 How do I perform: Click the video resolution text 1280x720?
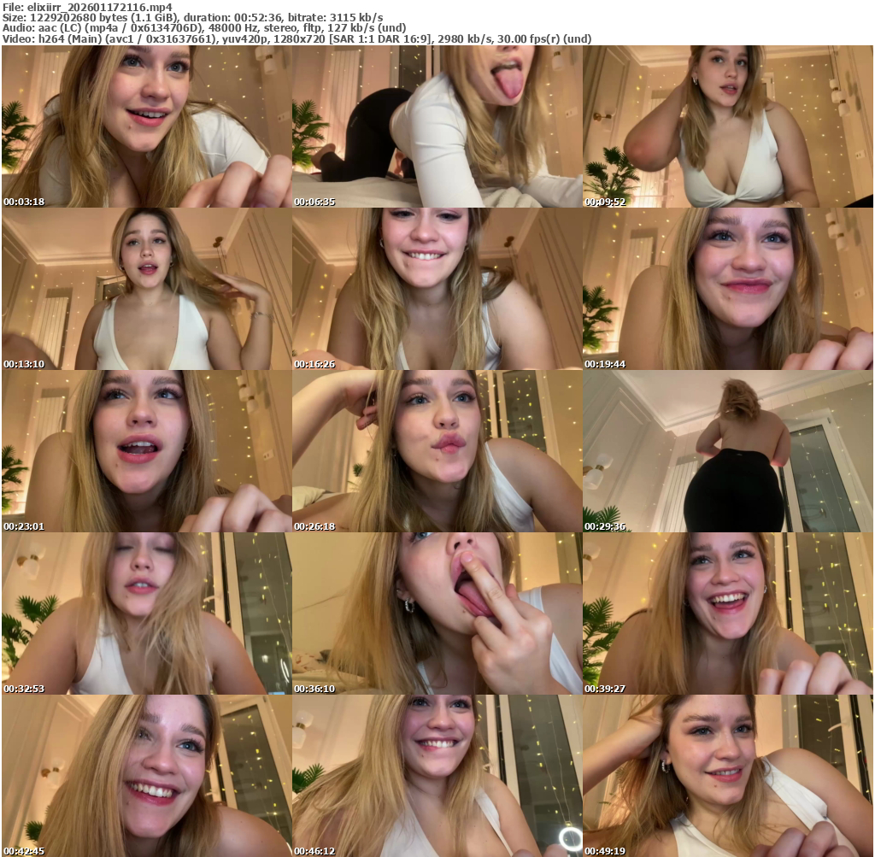(298, 39)
